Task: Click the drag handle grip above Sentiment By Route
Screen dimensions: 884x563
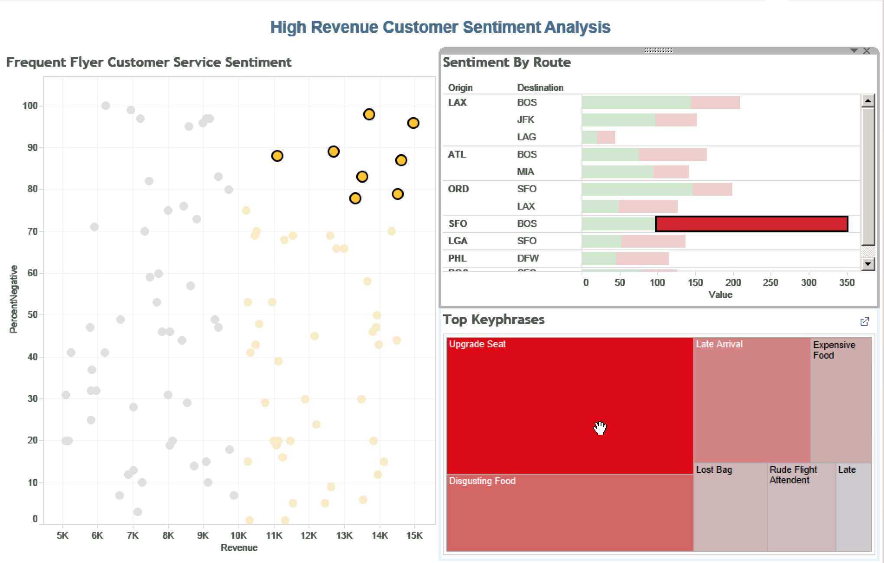Action: [x=658, y=51]
